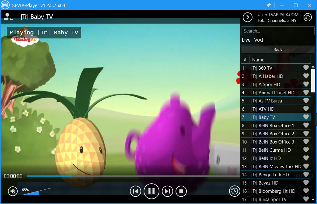Mute audio using the speaker icon
Viewport: 317px width, 204px height.
12,191
